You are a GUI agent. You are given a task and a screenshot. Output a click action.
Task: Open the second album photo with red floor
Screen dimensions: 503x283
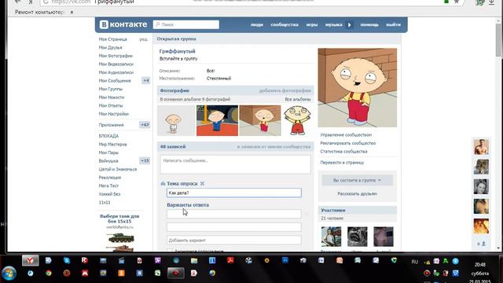pyautogui.click(x=217, y=120)
